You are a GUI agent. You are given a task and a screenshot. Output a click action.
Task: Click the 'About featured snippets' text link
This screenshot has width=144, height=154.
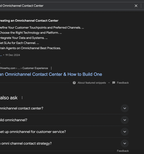click(92, 83)
